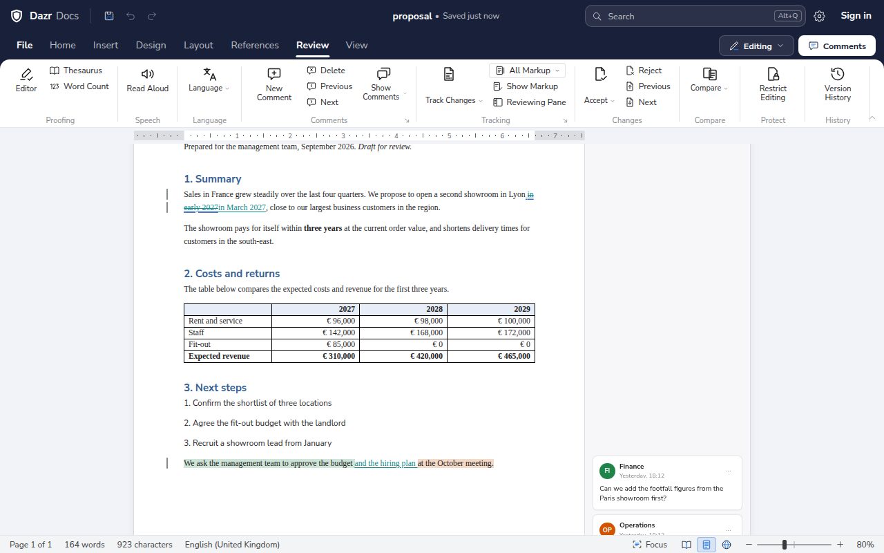884x553 pixels.
Task: Switch to the Insert tab
Action: (x=106, y=45)
